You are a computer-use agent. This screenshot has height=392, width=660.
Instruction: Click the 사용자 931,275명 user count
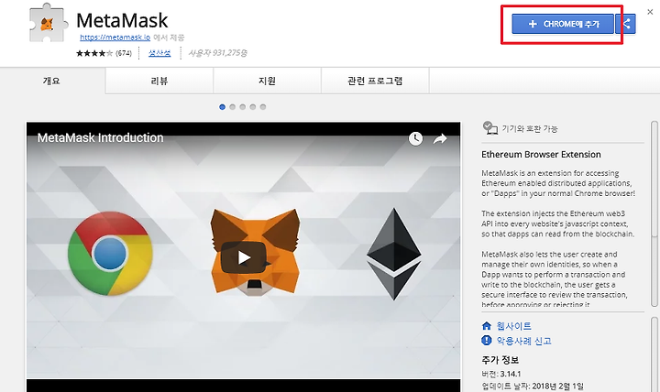(x=217, y=53)
